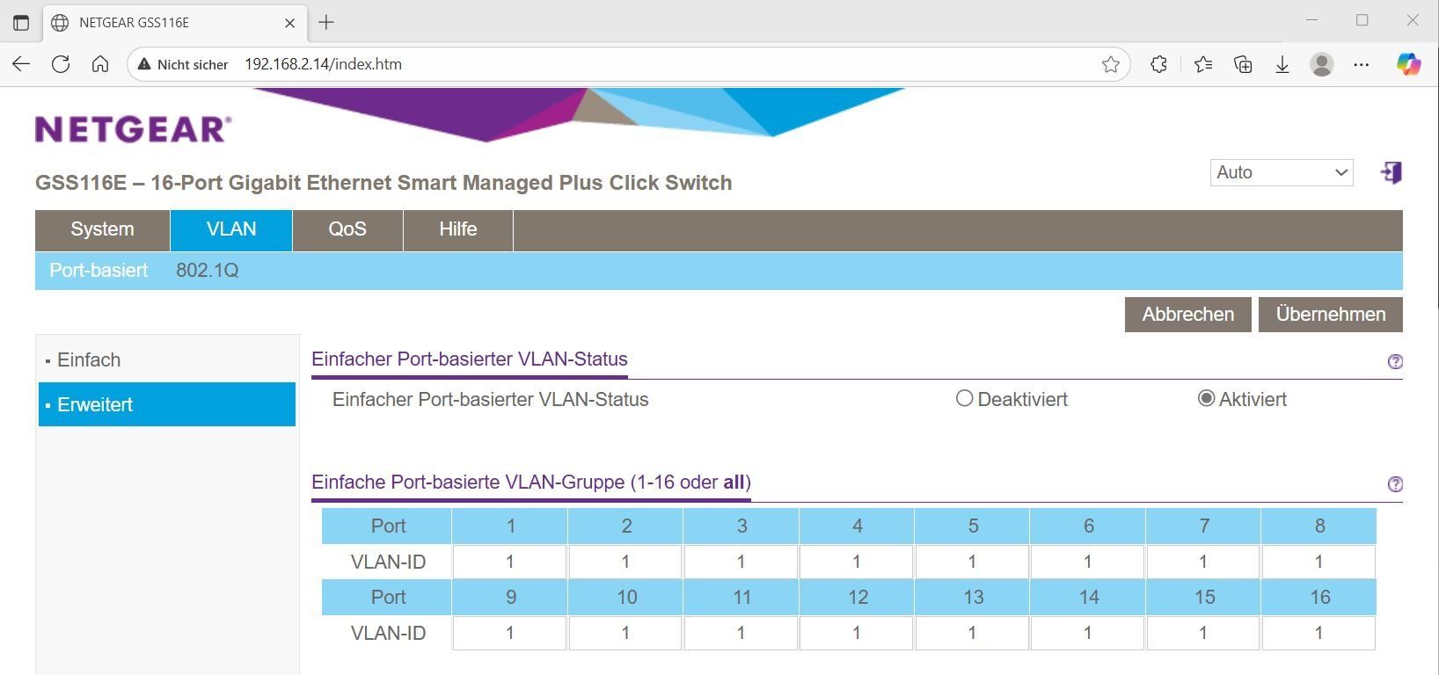
Task: Click the VLAN-ID field for port 13
Action: coord(972,633)
